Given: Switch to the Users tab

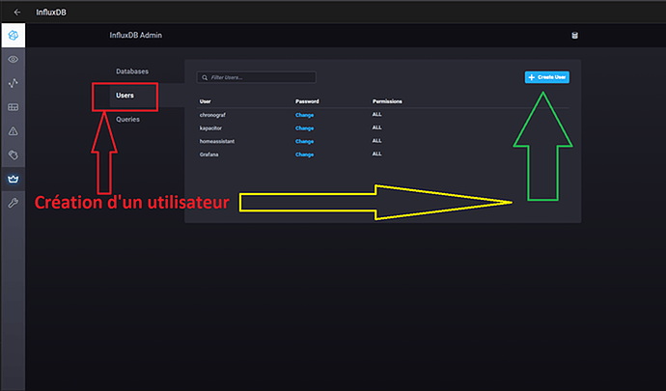Looking at the screenshot, I should (125, 96).
